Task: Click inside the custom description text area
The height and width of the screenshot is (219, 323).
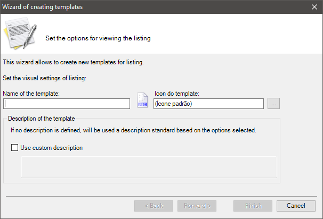Action: (x=149, y=166)
